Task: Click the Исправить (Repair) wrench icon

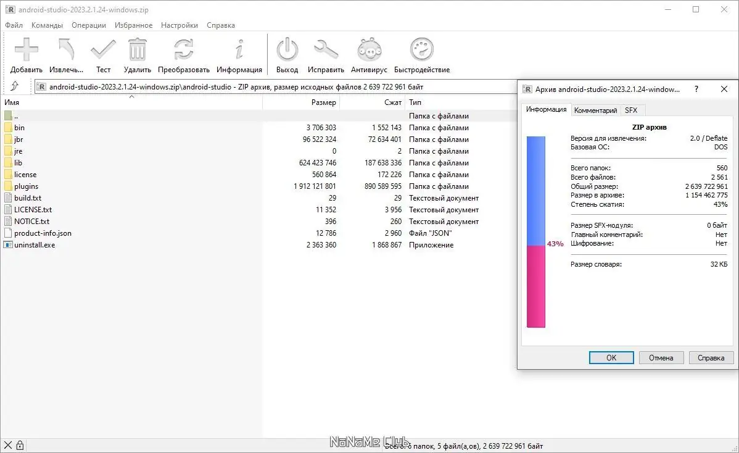Action: (x=326, y=49)
